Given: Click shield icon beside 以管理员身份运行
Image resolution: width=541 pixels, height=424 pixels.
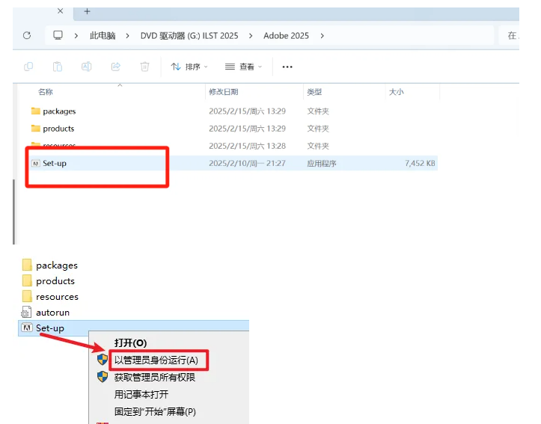Looking at the screenshot, I should (x=102, y=359).
